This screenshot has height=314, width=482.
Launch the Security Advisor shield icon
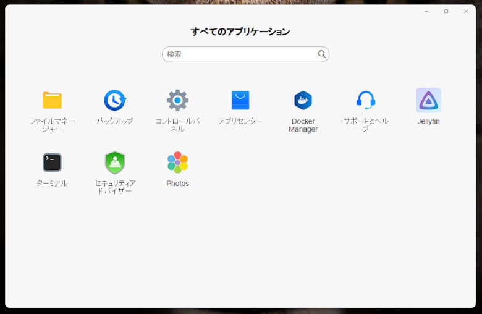(x=114, y=163)
